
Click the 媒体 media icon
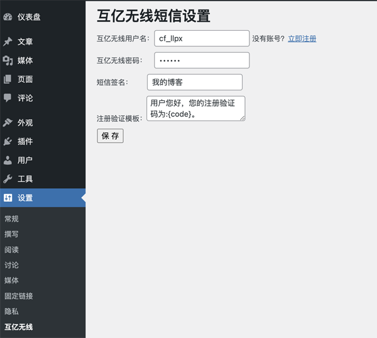[x=8, y=61]
